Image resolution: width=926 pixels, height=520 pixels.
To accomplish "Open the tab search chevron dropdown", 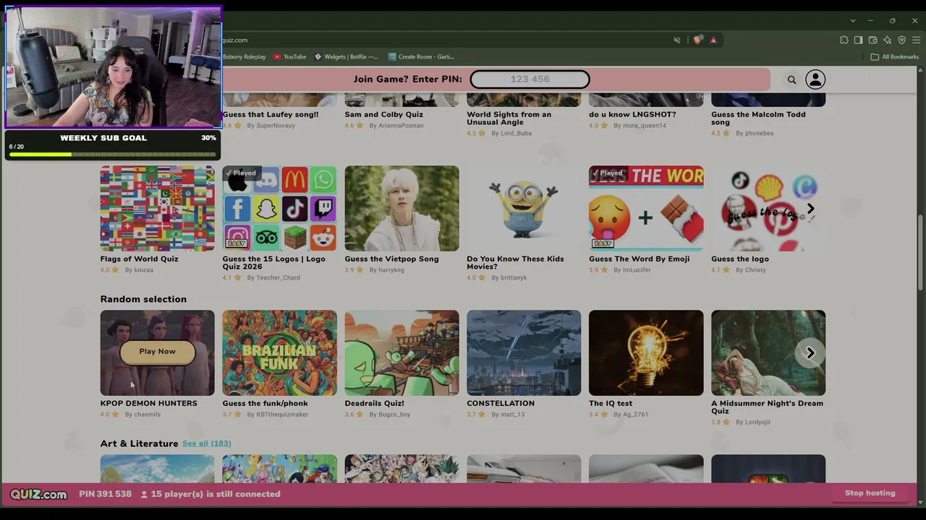I will coord(853,20).
